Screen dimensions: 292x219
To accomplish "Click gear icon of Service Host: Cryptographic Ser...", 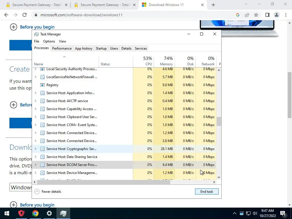I will tap(42, 149).
